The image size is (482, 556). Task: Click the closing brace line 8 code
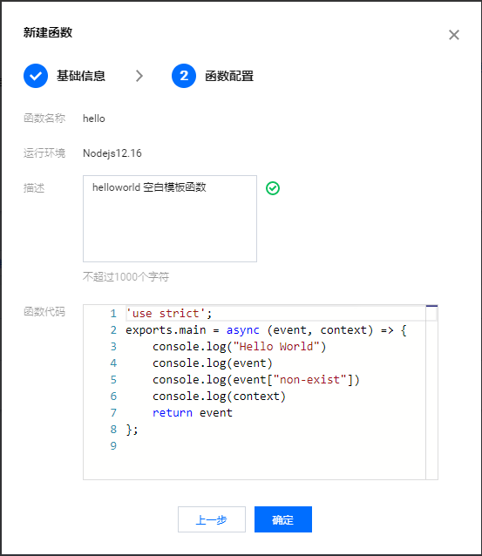[x=132, y=430]
